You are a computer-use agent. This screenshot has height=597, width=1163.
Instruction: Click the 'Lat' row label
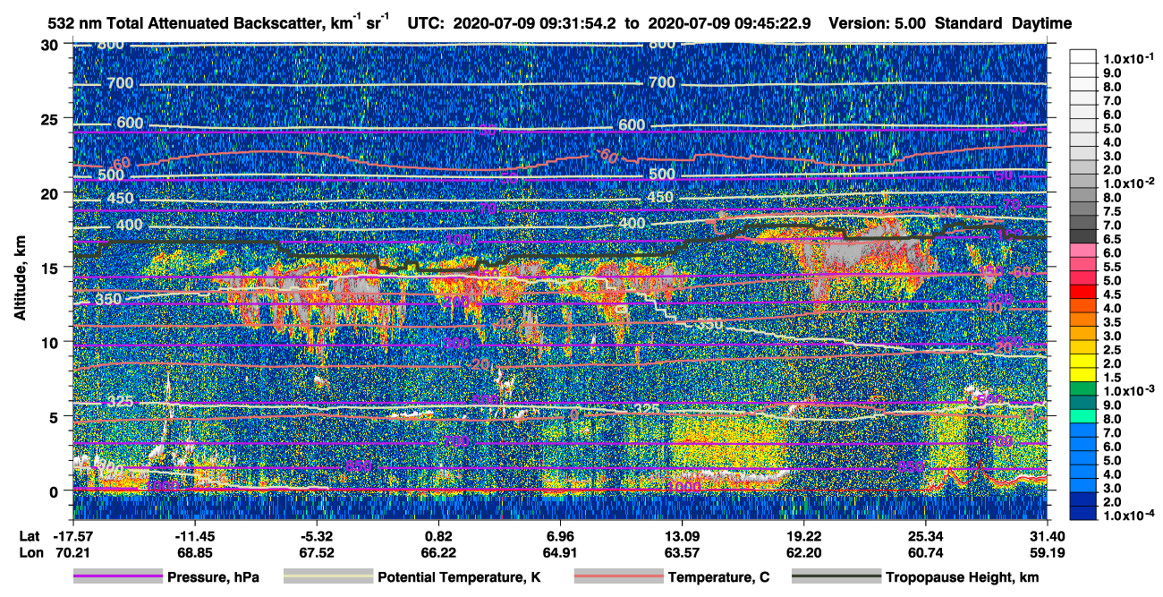coord(29,535)
